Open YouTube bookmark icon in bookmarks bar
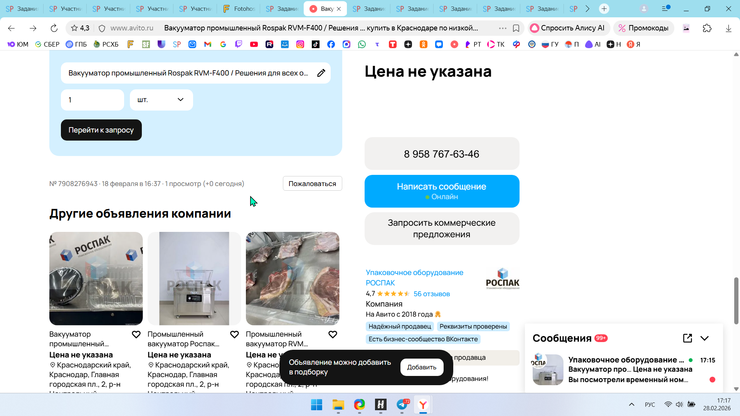Image resolution: width=740 pixels, height=416 pixels. point(254,44)
